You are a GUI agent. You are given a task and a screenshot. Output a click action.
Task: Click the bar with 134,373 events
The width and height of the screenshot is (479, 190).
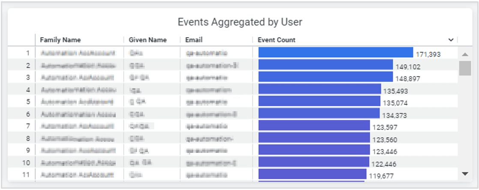point(319,113)
